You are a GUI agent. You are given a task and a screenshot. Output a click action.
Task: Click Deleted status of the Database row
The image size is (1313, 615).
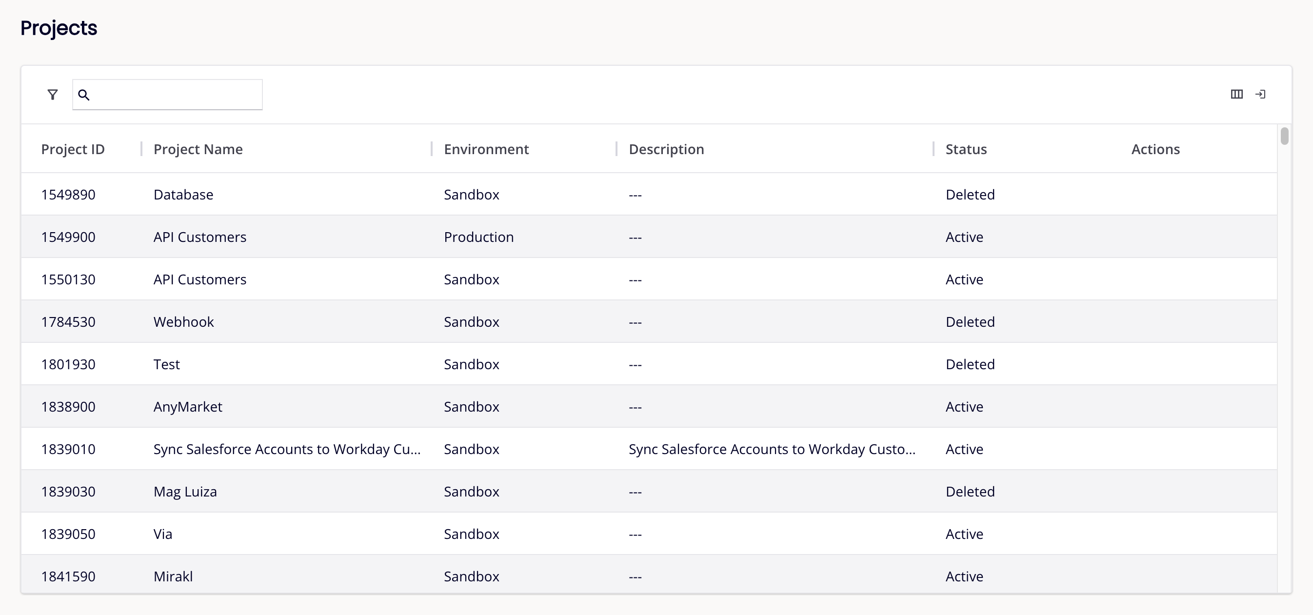click(970, 195)
